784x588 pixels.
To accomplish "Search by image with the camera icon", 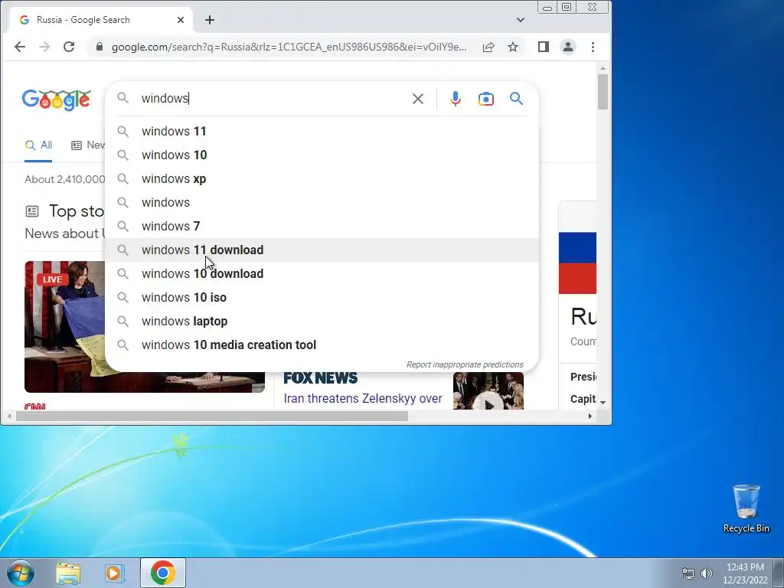I will (x=486, y=99).
